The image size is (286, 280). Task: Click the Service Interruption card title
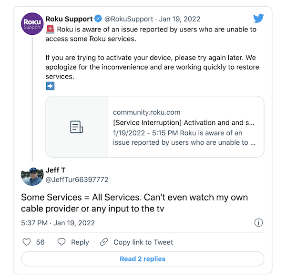(x=184, y=122)
